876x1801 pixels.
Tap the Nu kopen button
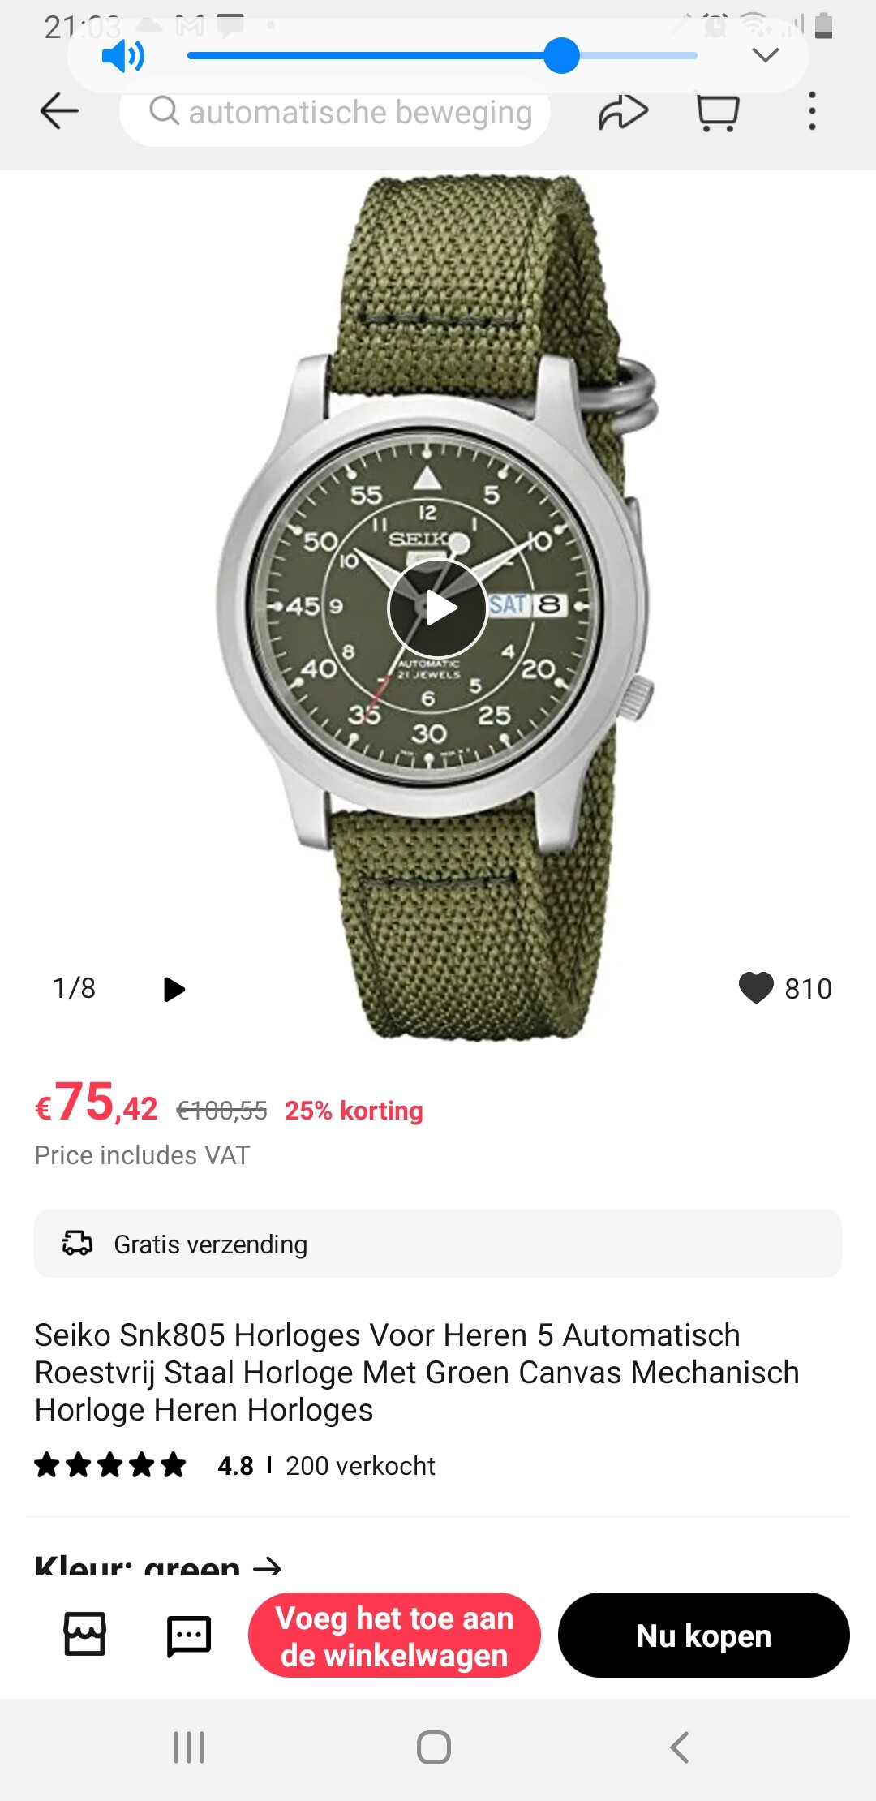[x=704, y=1635]
